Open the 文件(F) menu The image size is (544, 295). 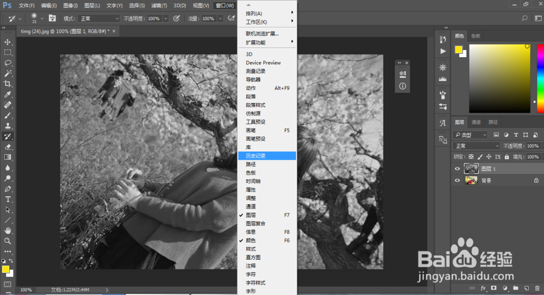27,5
